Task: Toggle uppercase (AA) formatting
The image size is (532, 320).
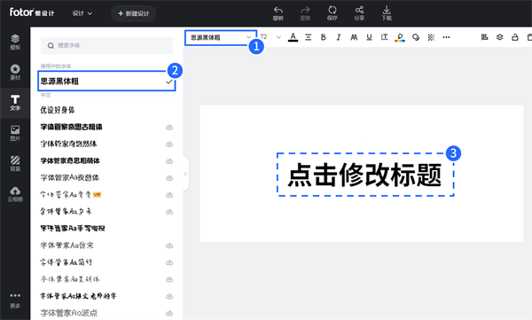Action: tap(354, 37)
